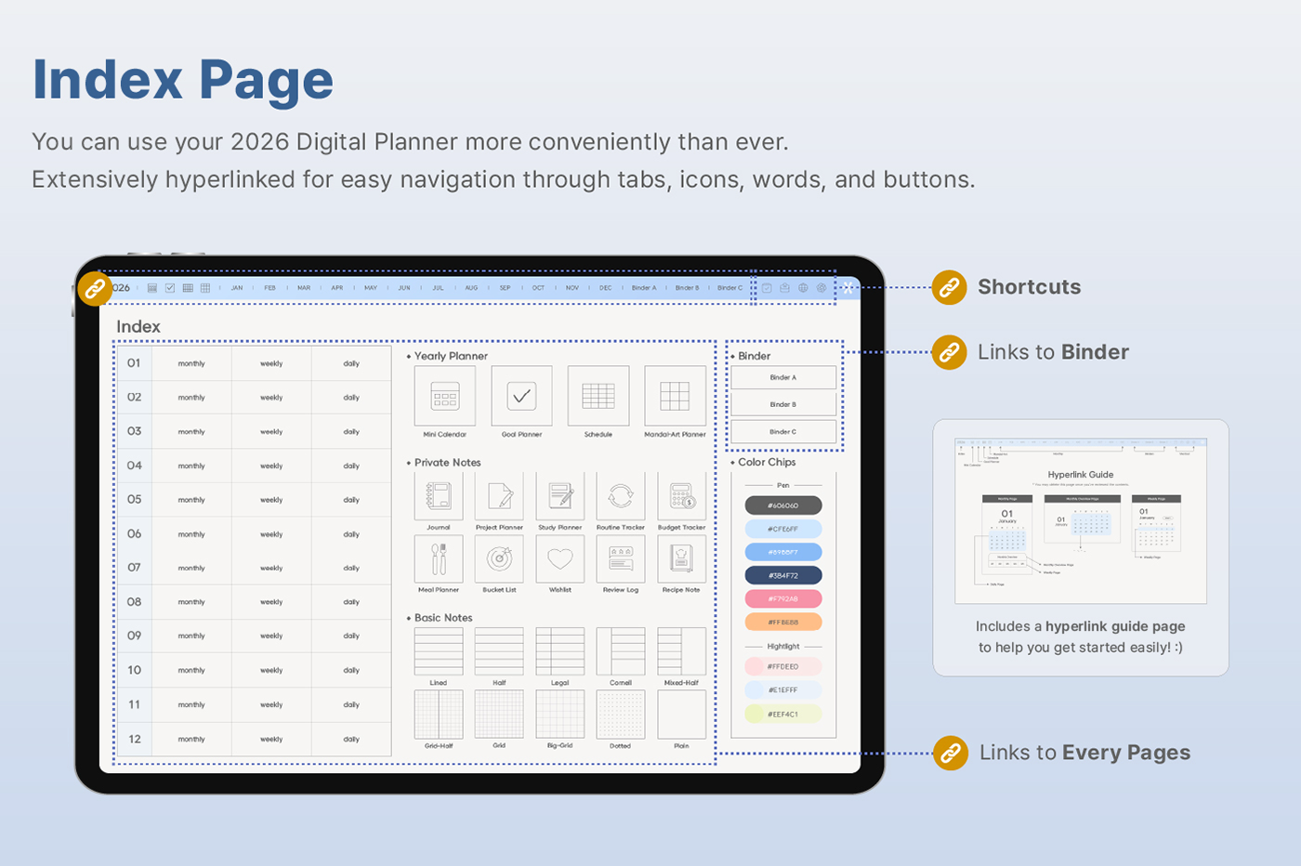
Task: Choose the Lined paper template
Action: pos(439,650)
